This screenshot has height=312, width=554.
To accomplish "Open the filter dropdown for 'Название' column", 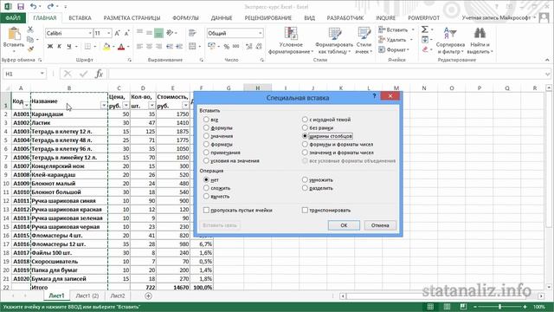I will 104,106.
